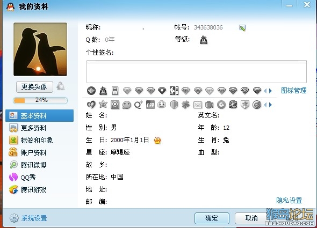Click the mail envelope service icon
The image size is (317, 228).
click(x=198, y=105)
